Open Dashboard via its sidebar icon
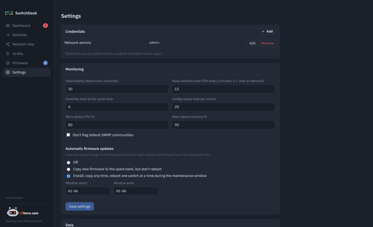The width and height of the screenshot is (373, 227). point(8,26)
